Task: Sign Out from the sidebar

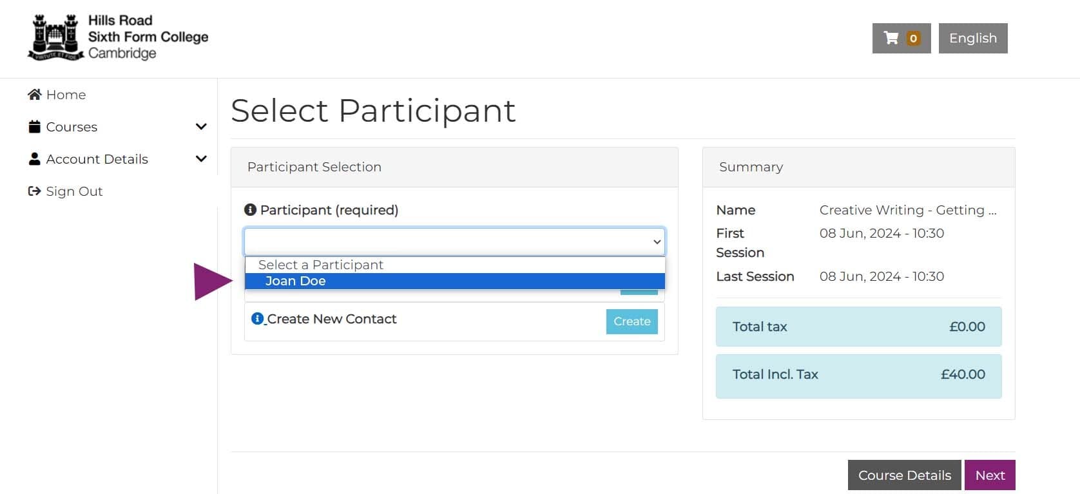Action: (74, 191)
